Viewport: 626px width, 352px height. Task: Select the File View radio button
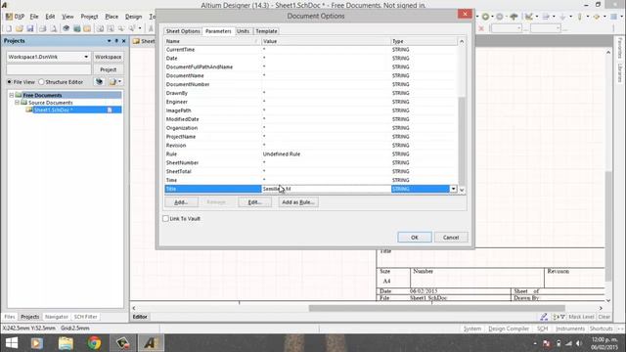coord(9,82)
